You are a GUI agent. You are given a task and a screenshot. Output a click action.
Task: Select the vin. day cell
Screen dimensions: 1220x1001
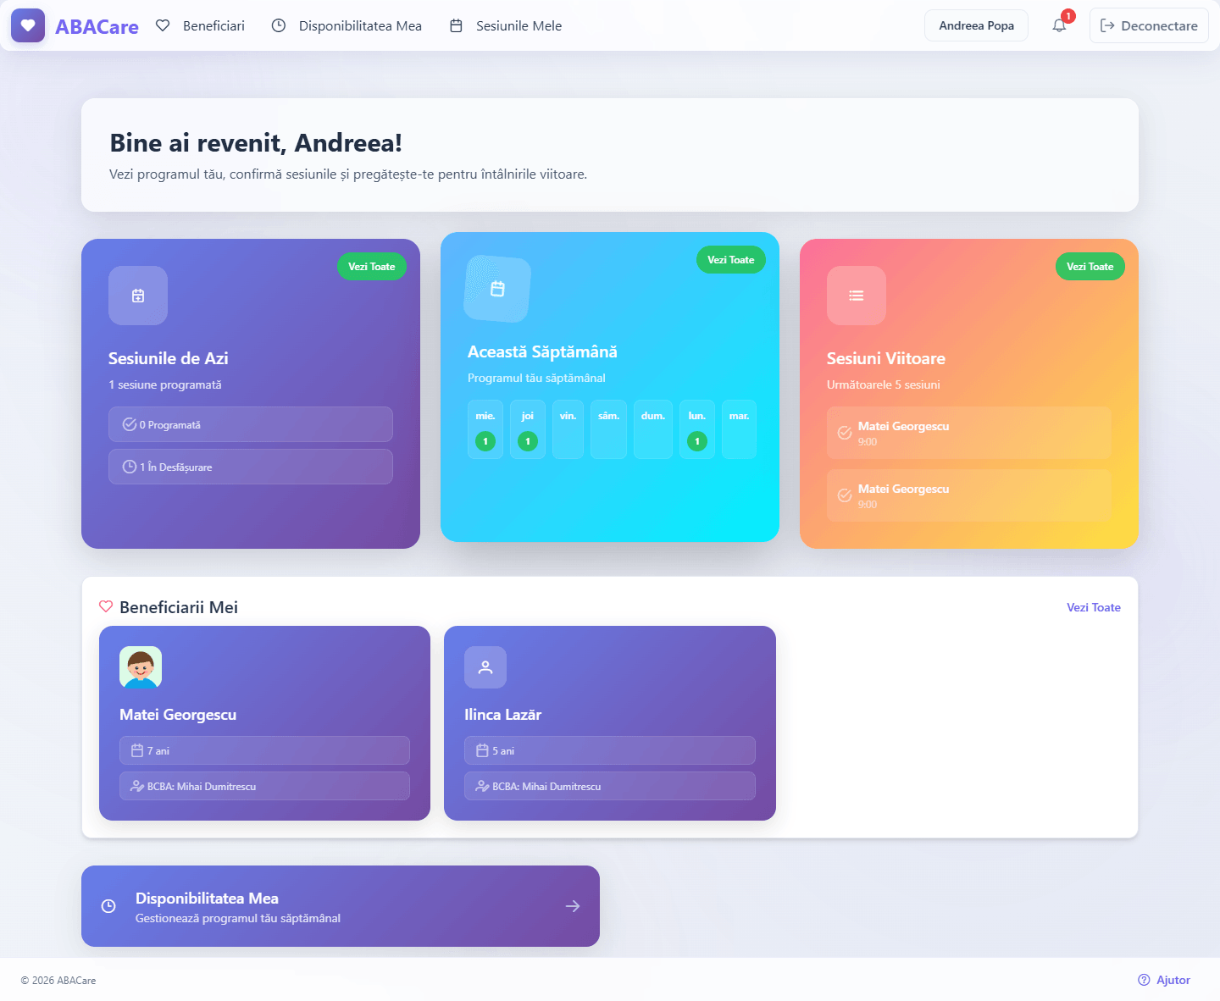click(x=568, y=429)
